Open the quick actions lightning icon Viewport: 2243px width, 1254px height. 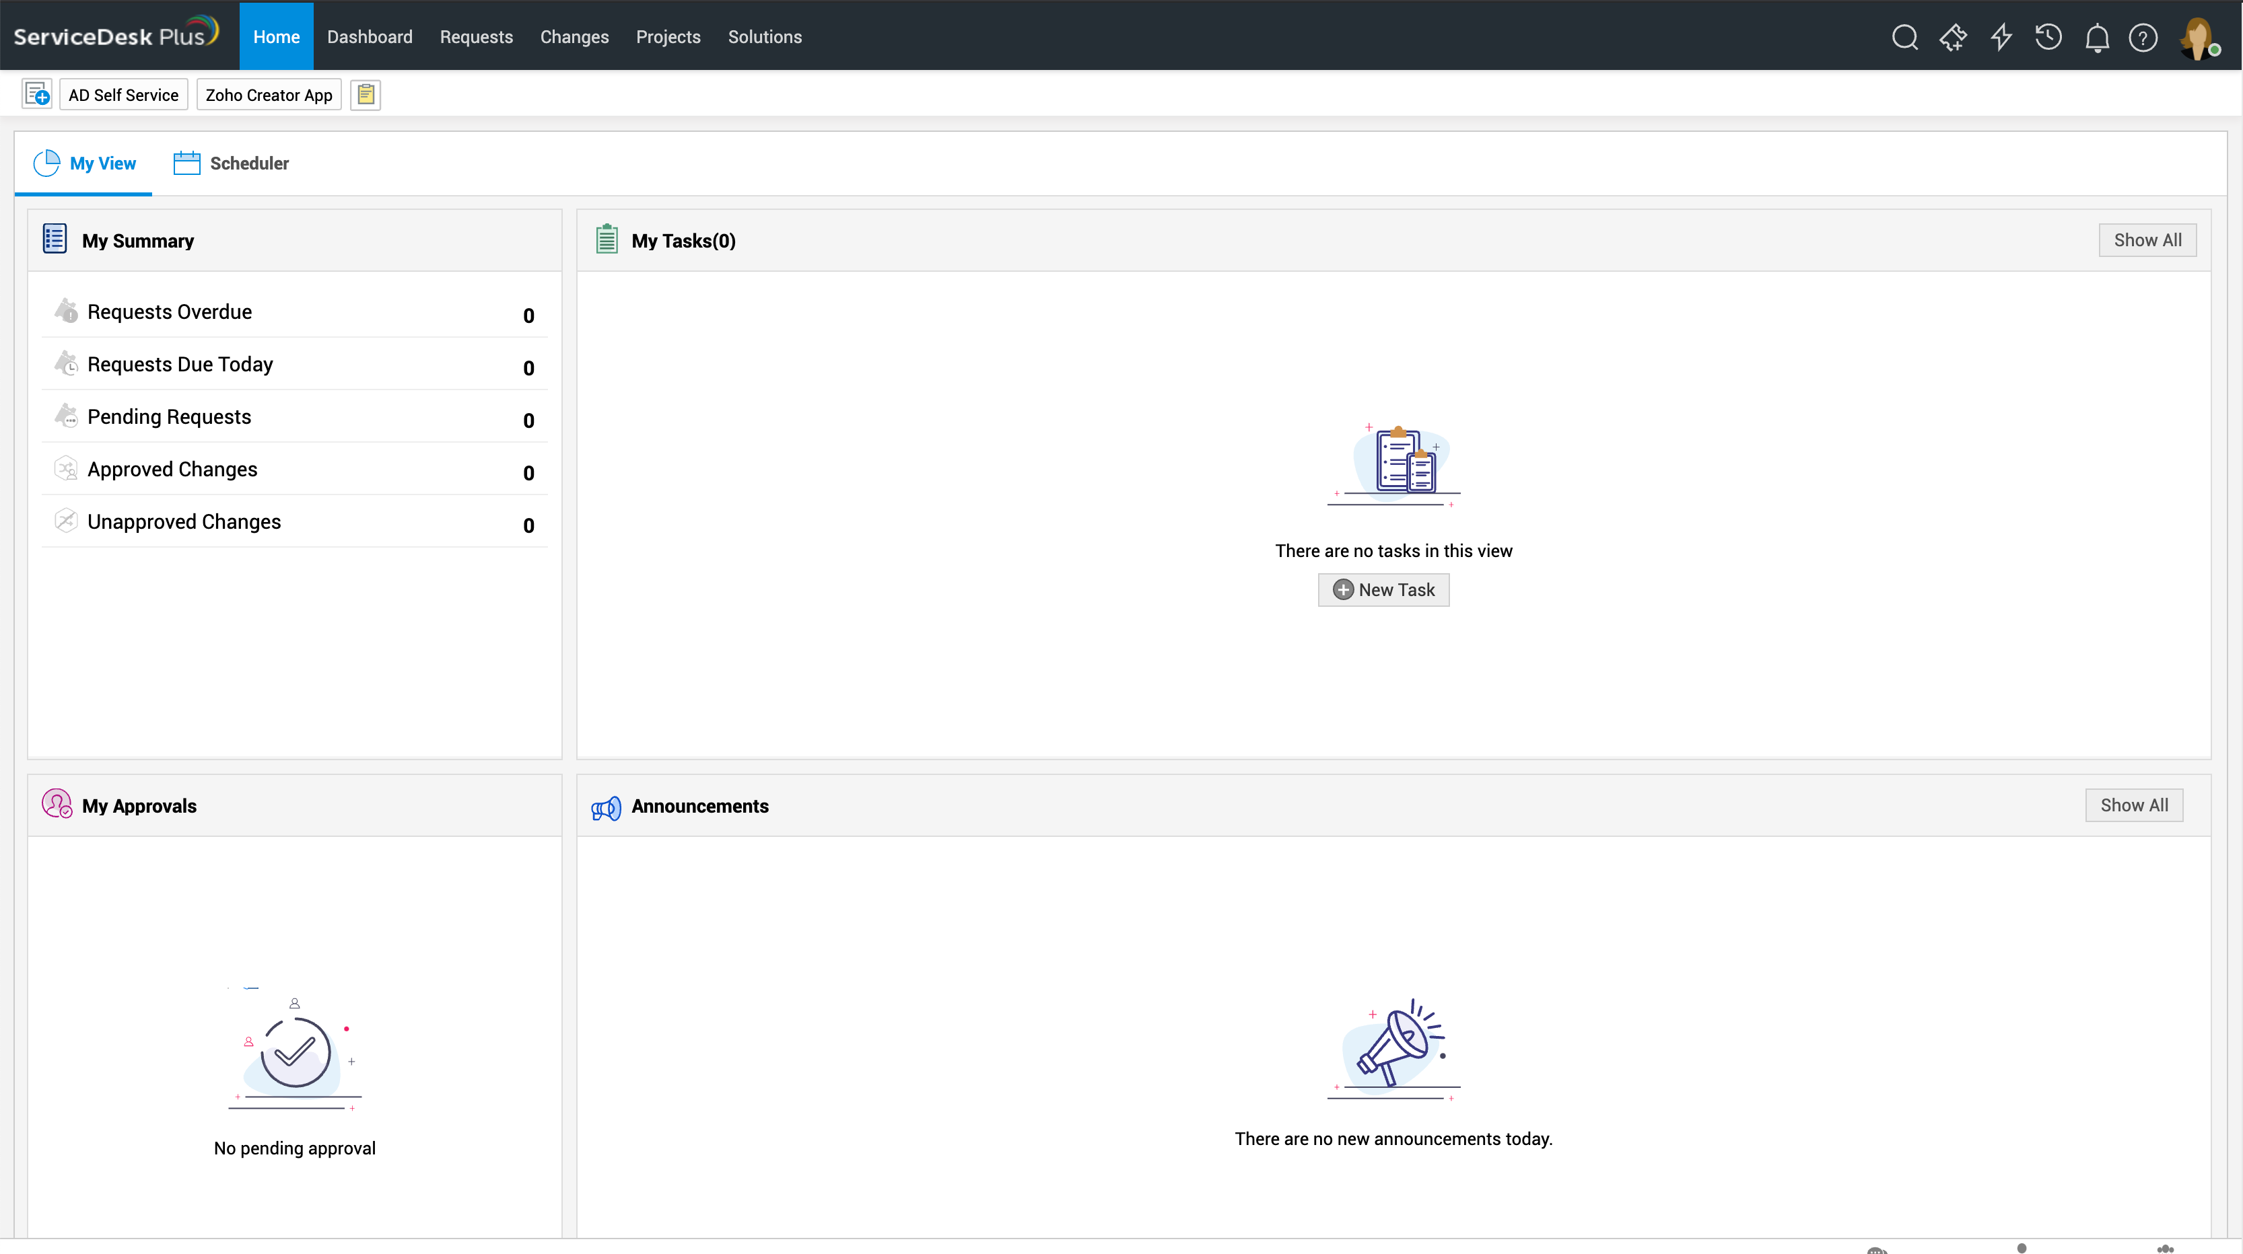tap(2001, 38)
